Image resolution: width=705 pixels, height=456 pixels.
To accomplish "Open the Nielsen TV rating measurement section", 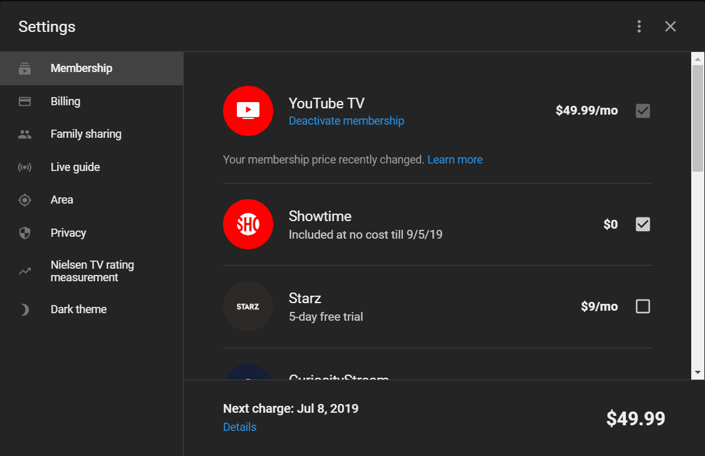I will 92,271.
